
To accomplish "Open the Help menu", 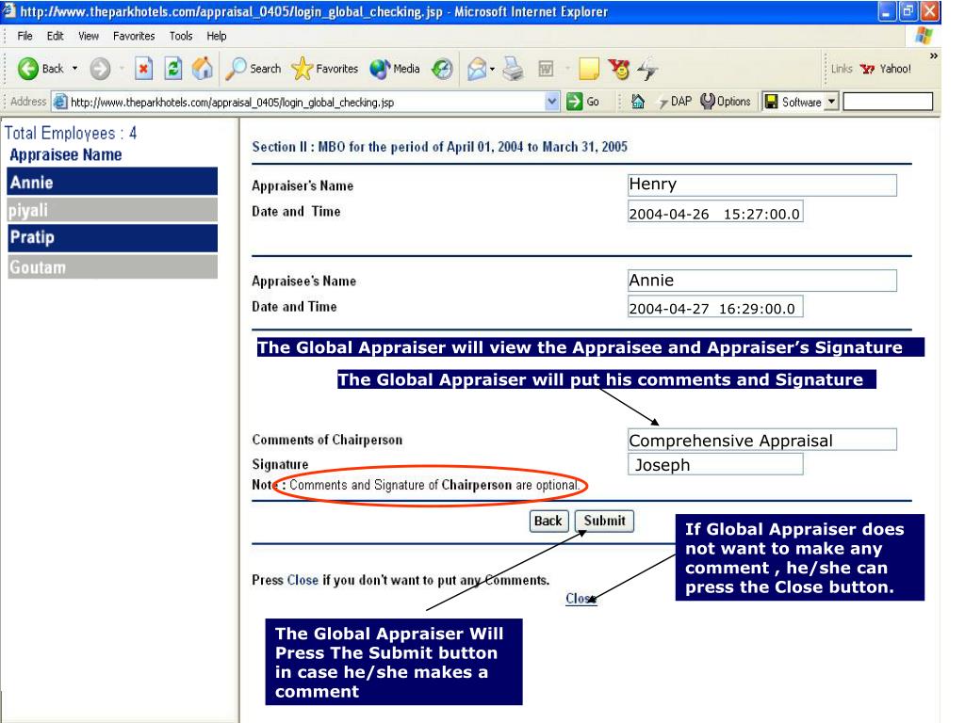I will (217, 36).
